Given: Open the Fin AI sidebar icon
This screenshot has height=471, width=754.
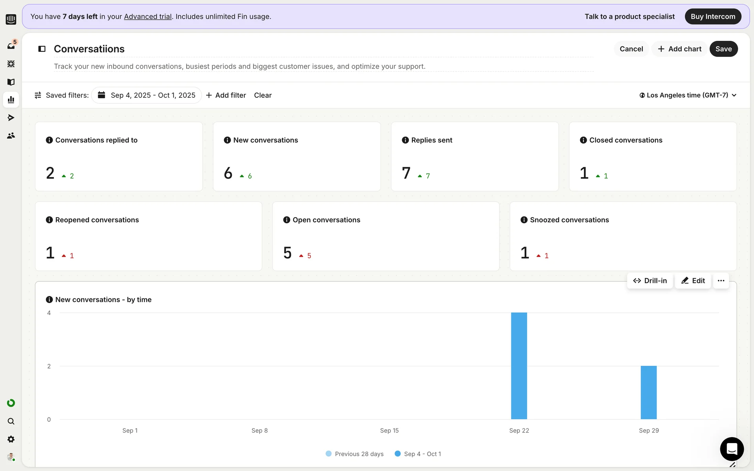Looking at the screenshot, I should [x=11, y=64].
